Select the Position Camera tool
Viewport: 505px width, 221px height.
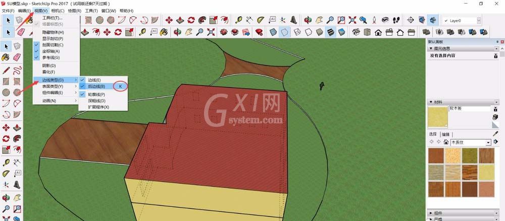click(374, 20)
